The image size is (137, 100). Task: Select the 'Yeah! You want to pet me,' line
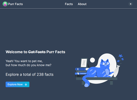click(x=24, y=61)
